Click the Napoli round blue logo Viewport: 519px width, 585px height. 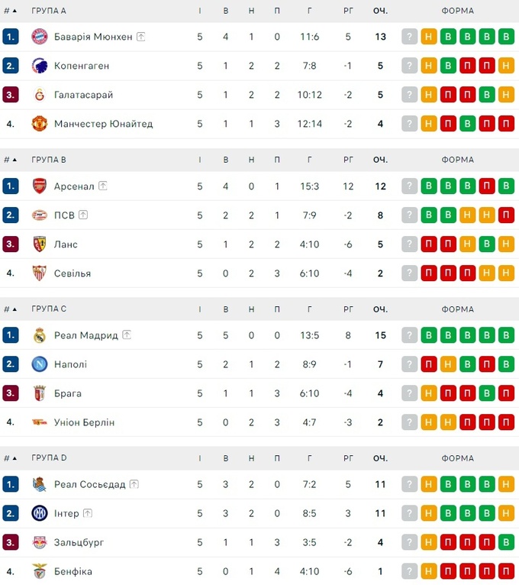pyautogui.click(x=40, y=364)
